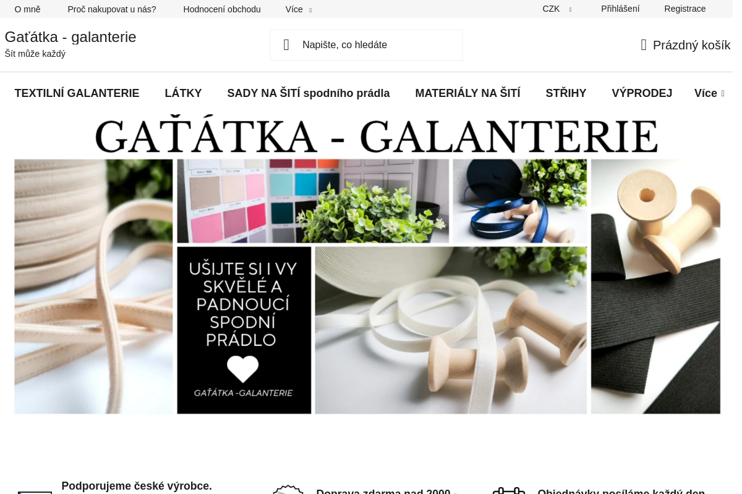Viewport: 742px width, 494px height.
Task: Open the TEXTILNÍ GALANTERIE menu
Action: point(77,93)
